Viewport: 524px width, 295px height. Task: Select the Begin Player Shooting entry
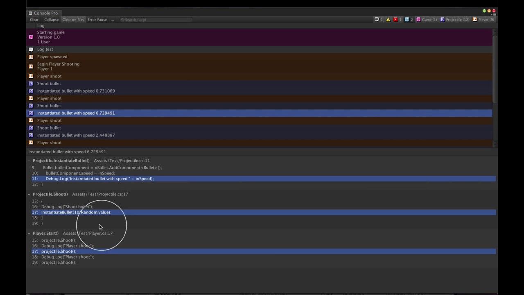click(260, 66)
